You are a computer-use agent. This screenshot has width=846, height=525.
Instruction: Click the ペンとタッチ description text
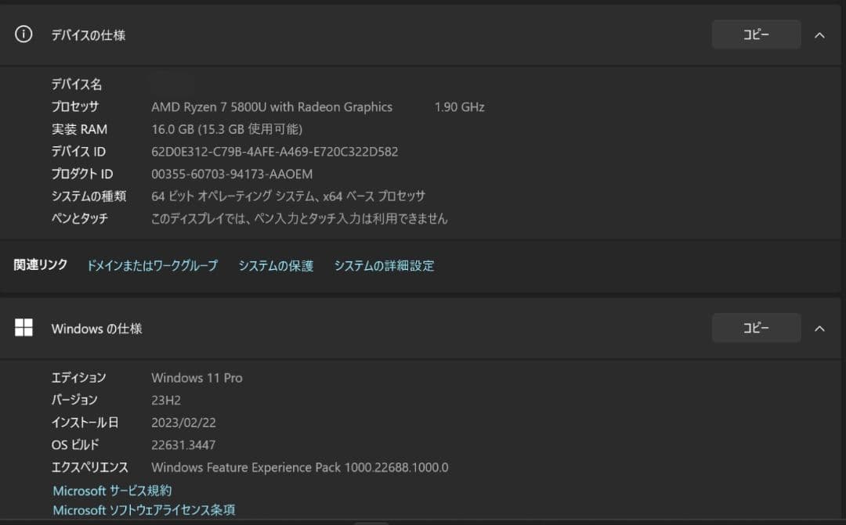[x=300, y=218]
